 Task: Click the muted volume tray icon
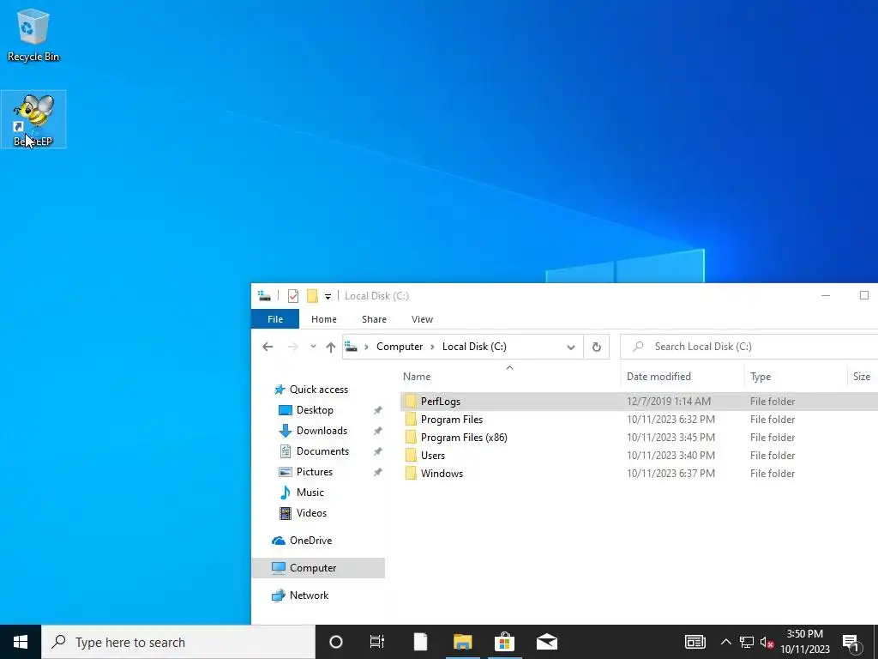pyautogui.click(x=767, y=643)
